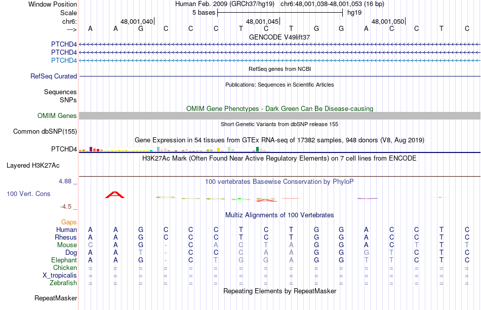Select the X_tropicalis species label
The width and height of the screenshot is (481, 310).
point(60,276)
